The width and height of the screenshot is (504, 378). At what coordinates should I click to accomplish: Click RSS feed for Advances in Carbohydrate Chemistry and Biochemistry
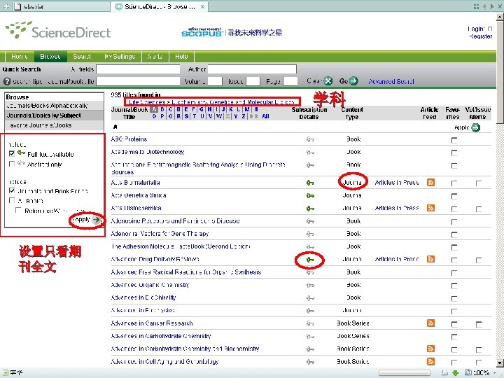pos(430,349)
